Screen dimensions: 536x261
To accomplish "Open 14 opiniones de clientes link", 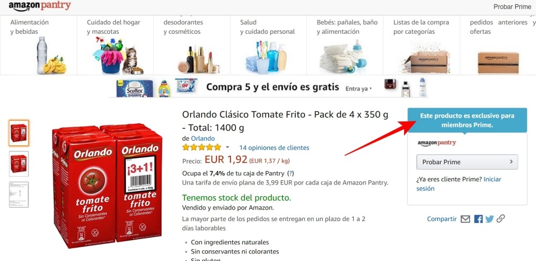I will click(x=274, y=148).
